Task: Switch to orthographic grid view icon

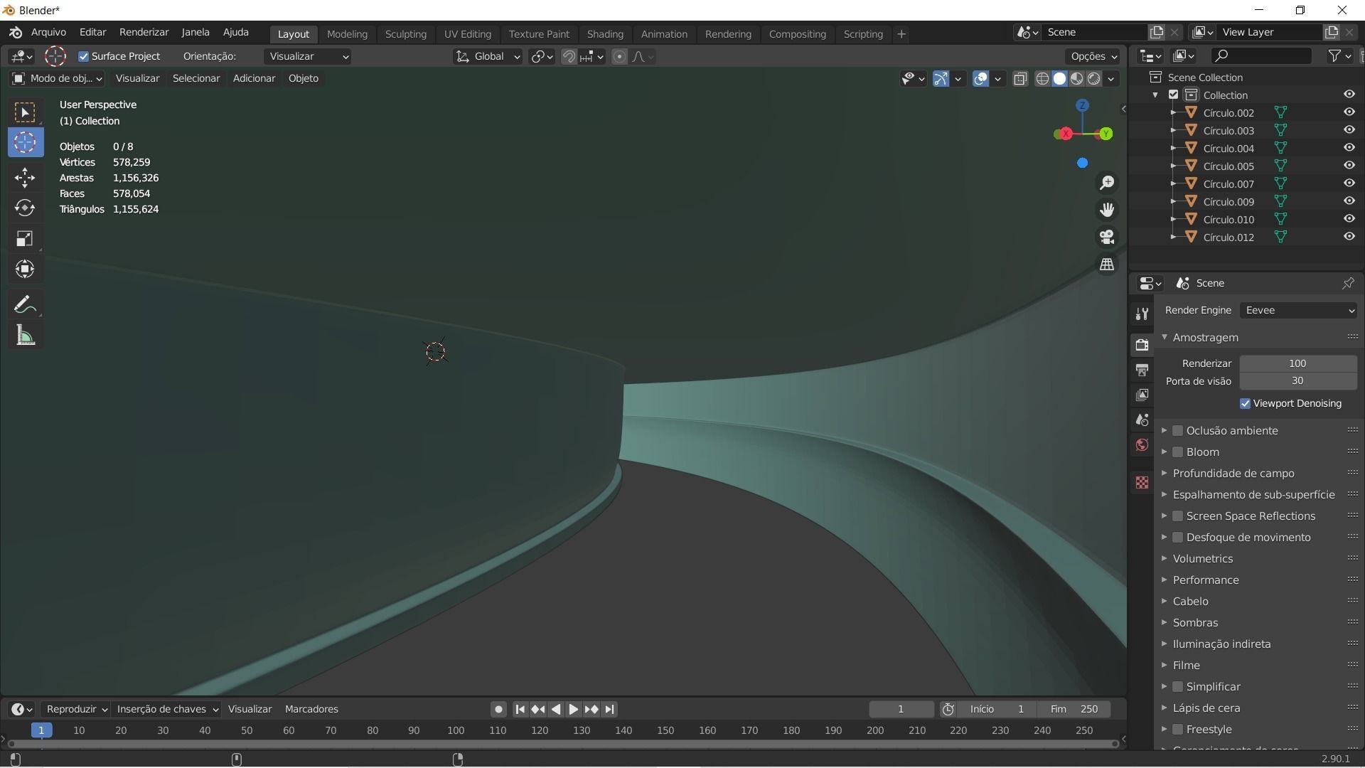Action: pos(1107,265)
